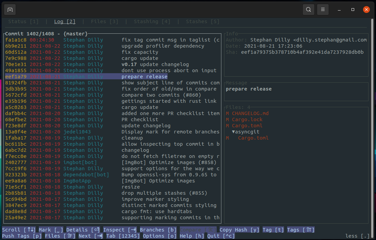This screenshot has width=376, height=240.
Task: Click the full Sha hash in Info panel
Action: click(x=302, y=52)
